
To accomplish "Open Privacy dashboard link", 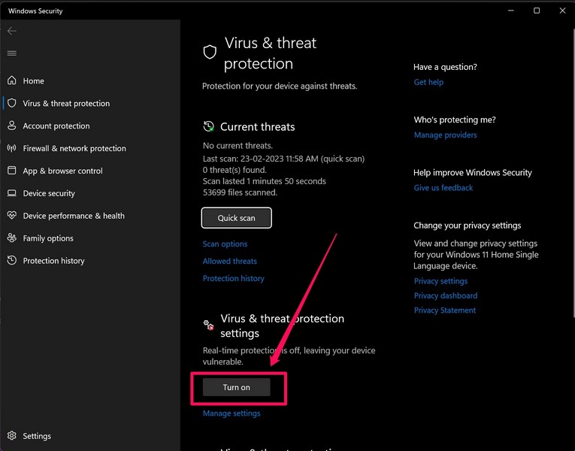I will [445, 295].
